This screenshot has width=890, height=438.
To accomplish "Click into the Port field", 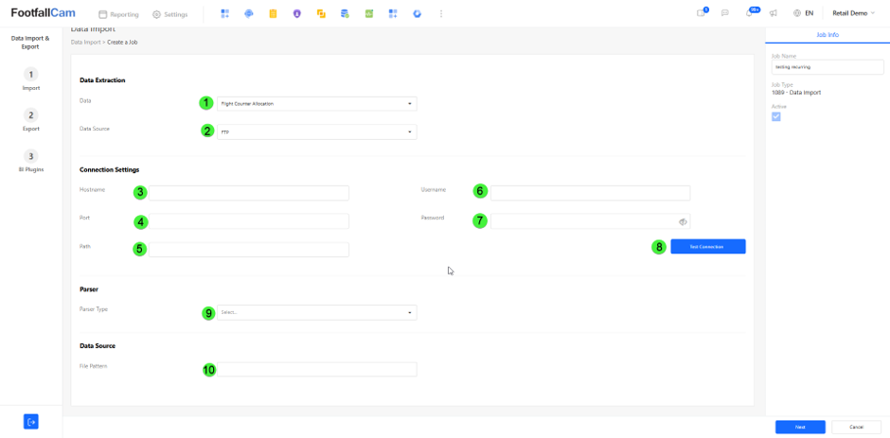I will [249, 221].
